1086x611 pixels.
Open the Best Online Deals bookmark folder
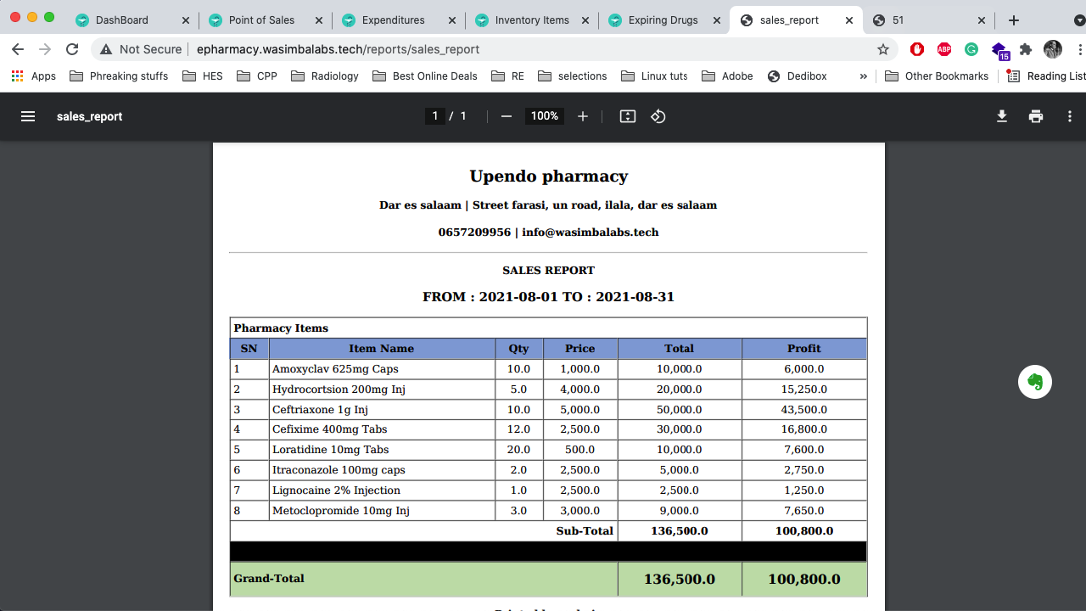424,76
